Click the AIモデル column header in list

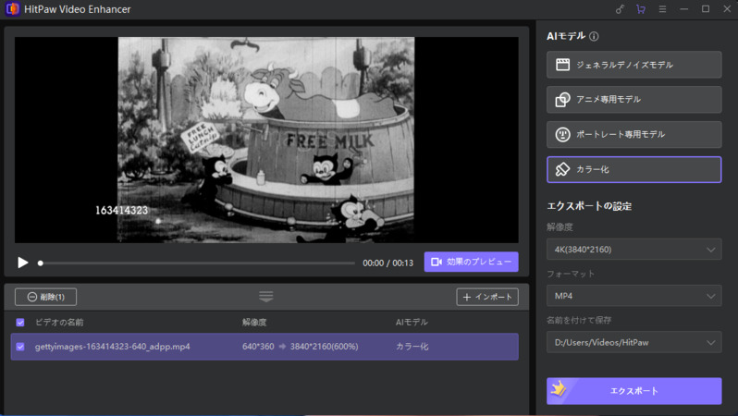pos(412,323)
